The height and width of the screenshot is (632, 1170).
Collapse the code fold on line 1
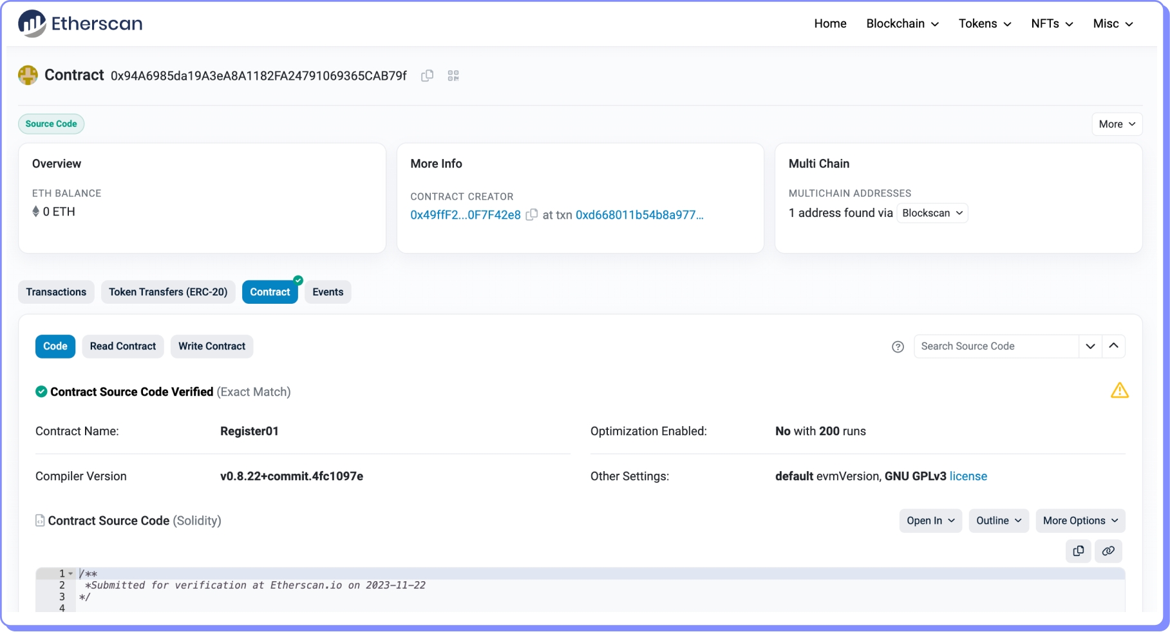pyautogui.click(x=71, y=573)
